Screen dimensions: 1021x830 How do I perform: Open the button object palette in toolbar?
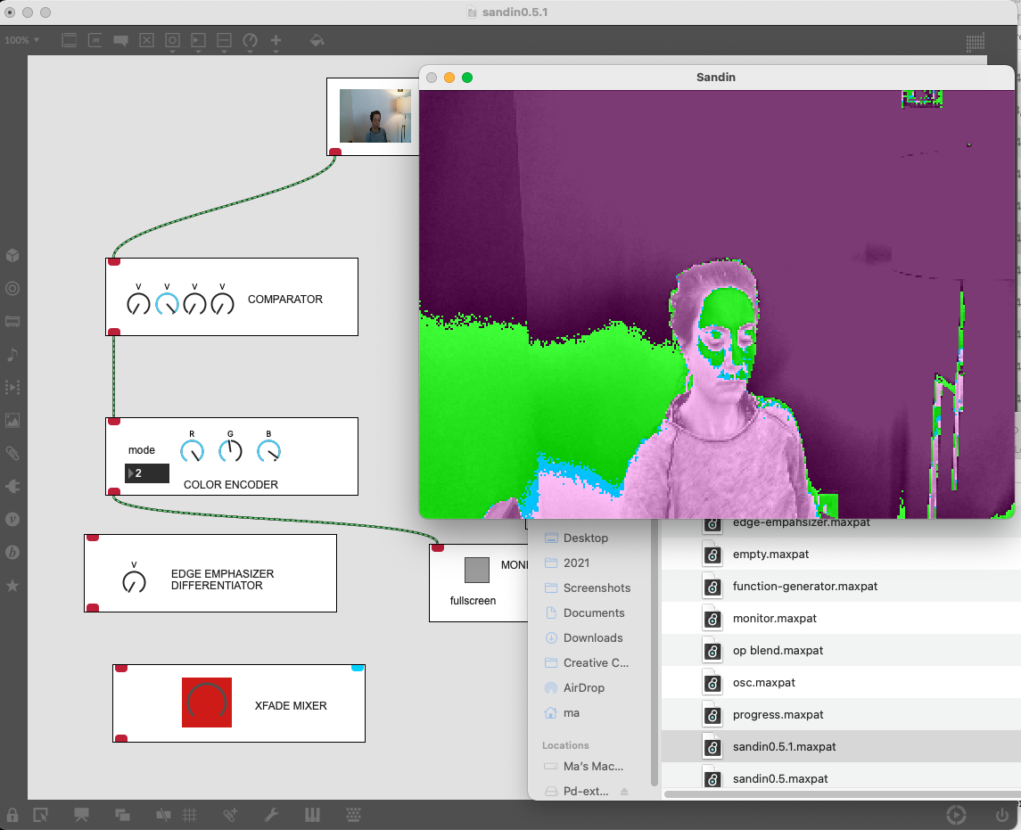pyautogui.click(x=172, y=40)
